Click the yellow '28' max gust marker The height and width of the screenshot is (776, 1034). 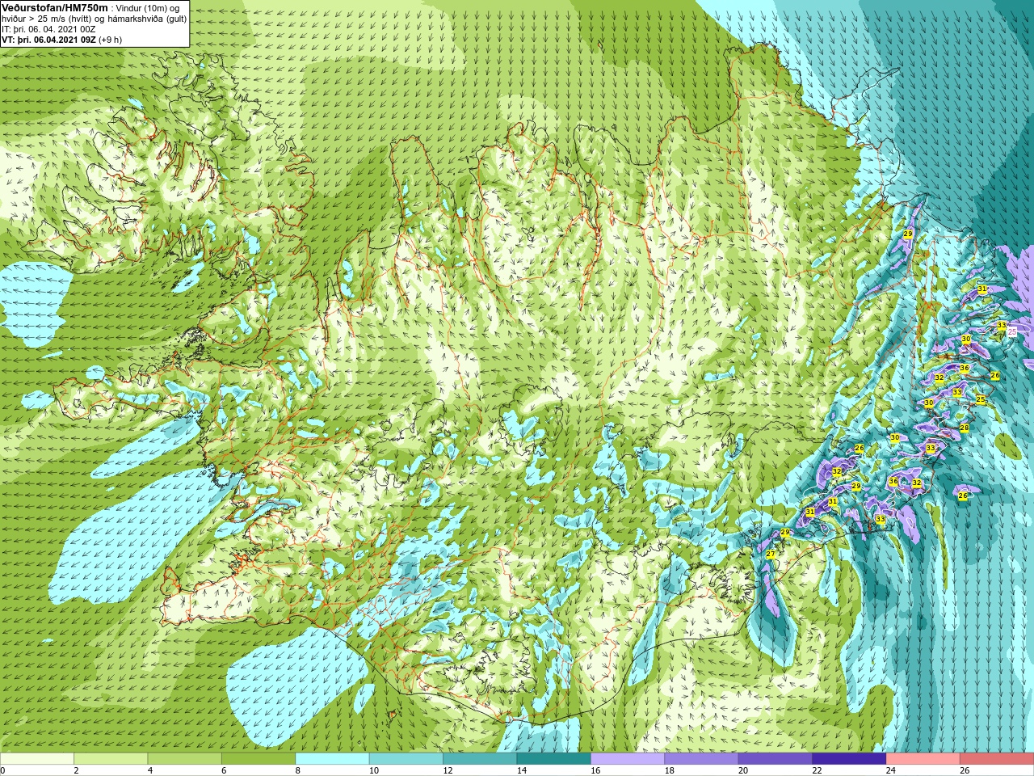(964, 428)
